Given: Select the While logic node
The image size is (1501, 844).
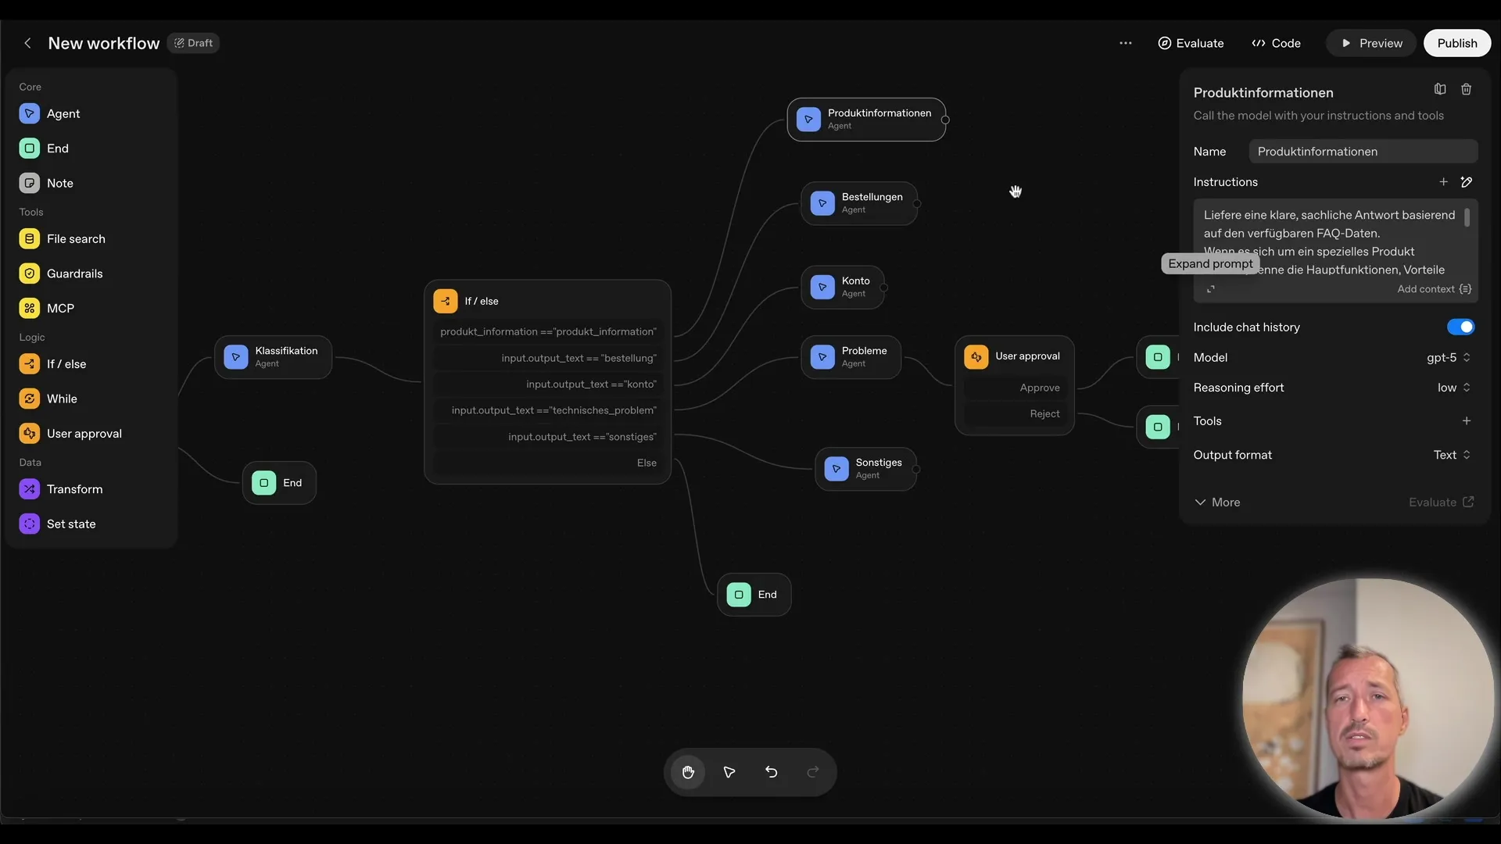Looking at the screenshot, I should [63, 399].
